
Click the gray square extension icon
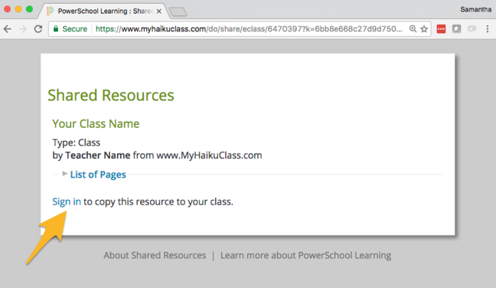(x=456, y=29)
